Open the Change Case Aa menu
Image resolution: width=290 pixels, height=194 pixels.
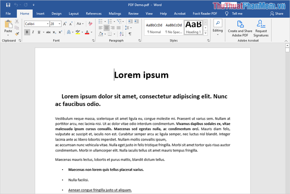point(80,24)
